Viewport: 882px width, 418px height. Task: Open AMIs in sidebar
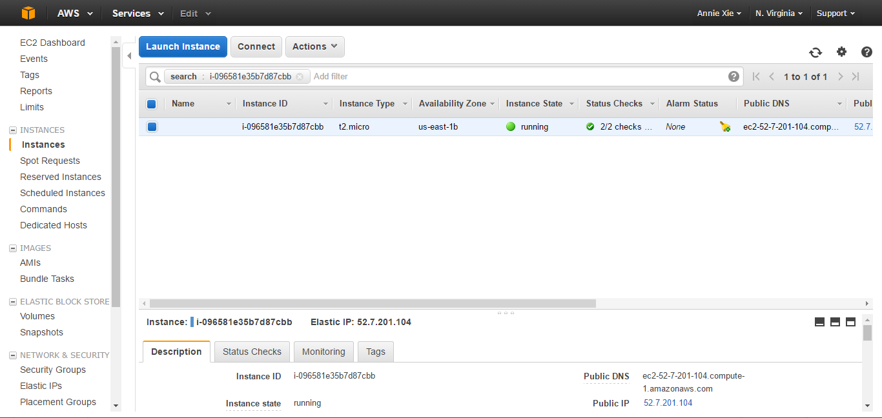(x=30, y=263)
